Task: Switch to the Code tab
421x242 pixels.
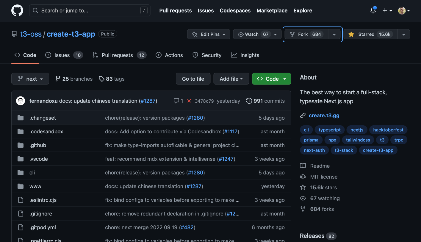Action: coord(25,55)
